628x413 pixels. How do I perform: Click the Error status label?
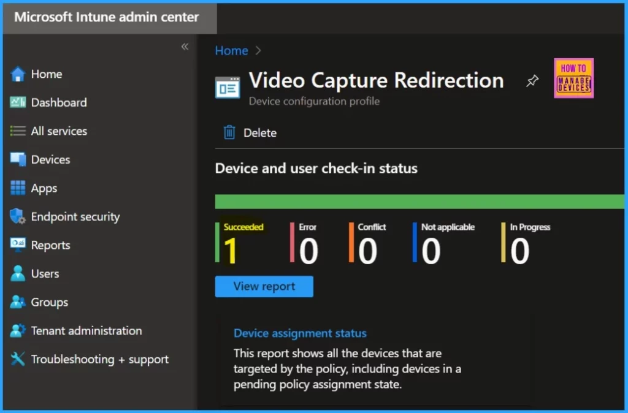(308, 227)
